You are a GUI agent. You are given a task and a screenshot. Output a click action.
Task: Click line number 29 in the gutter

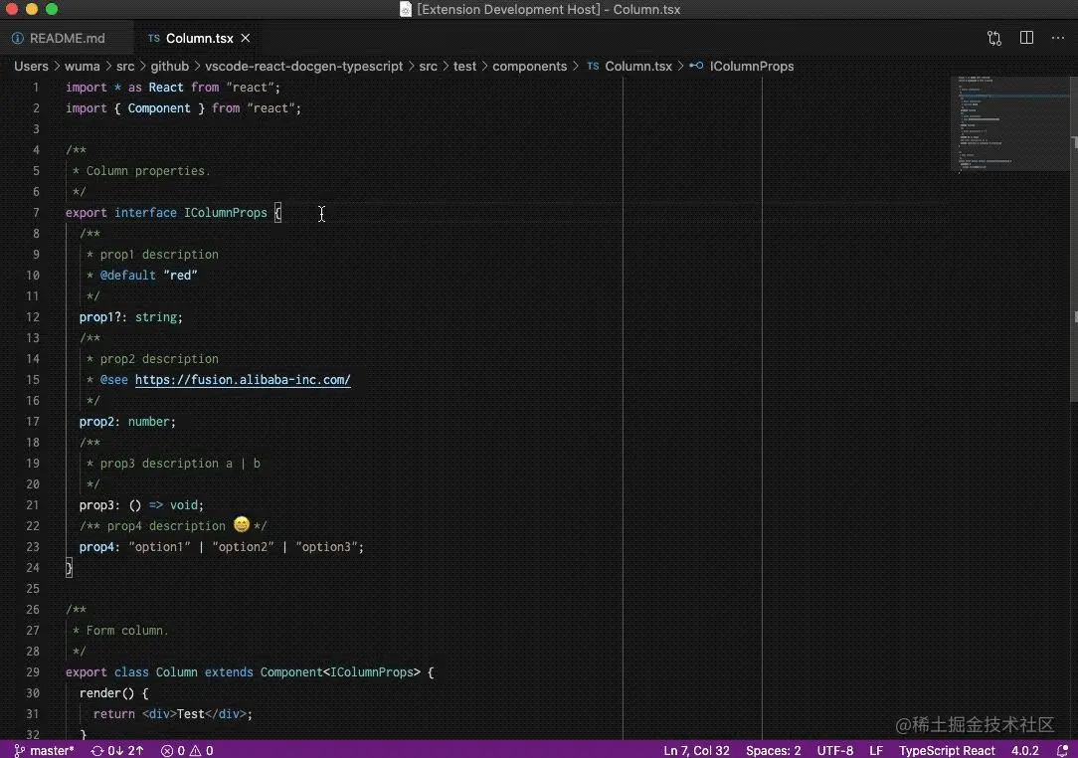click(32, 672)
